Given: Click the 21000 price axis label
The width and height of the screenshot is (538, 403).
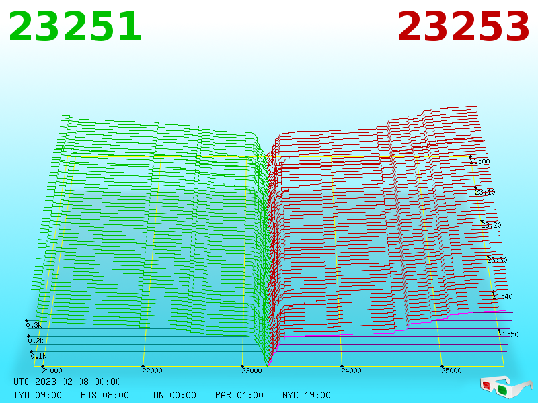Looking at the screenshot, I should click(52, 371).
